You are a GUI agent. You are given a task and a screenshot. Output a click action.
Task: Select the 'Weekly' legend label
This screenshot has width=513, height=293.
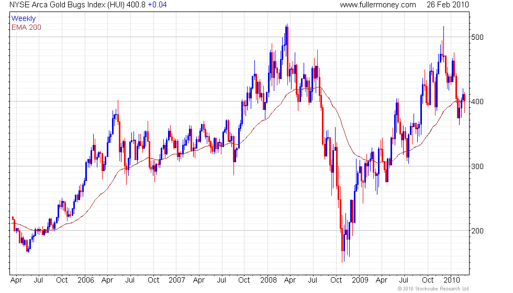23,18
